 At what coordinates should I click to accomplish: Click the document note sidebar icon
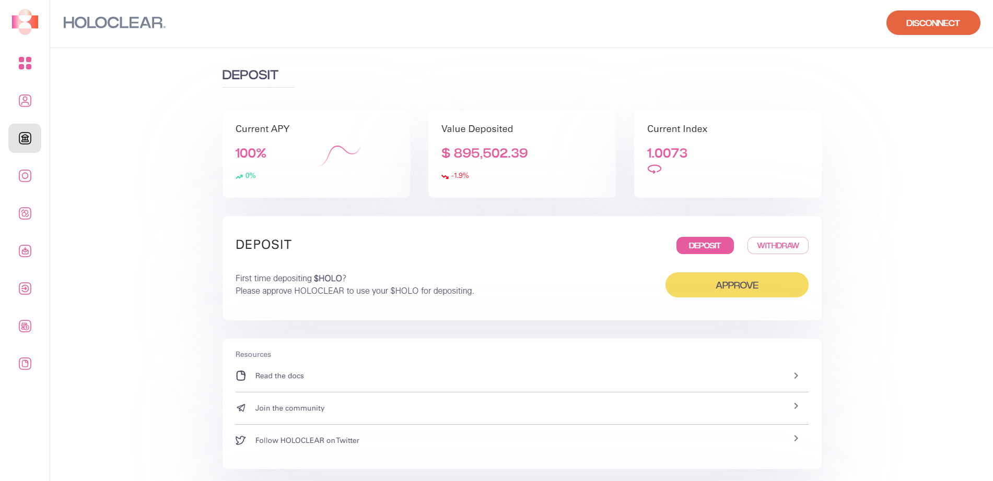(x=25, y=364)
